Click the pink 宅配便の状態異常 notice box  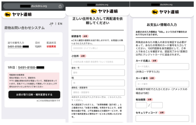(34, 81)
